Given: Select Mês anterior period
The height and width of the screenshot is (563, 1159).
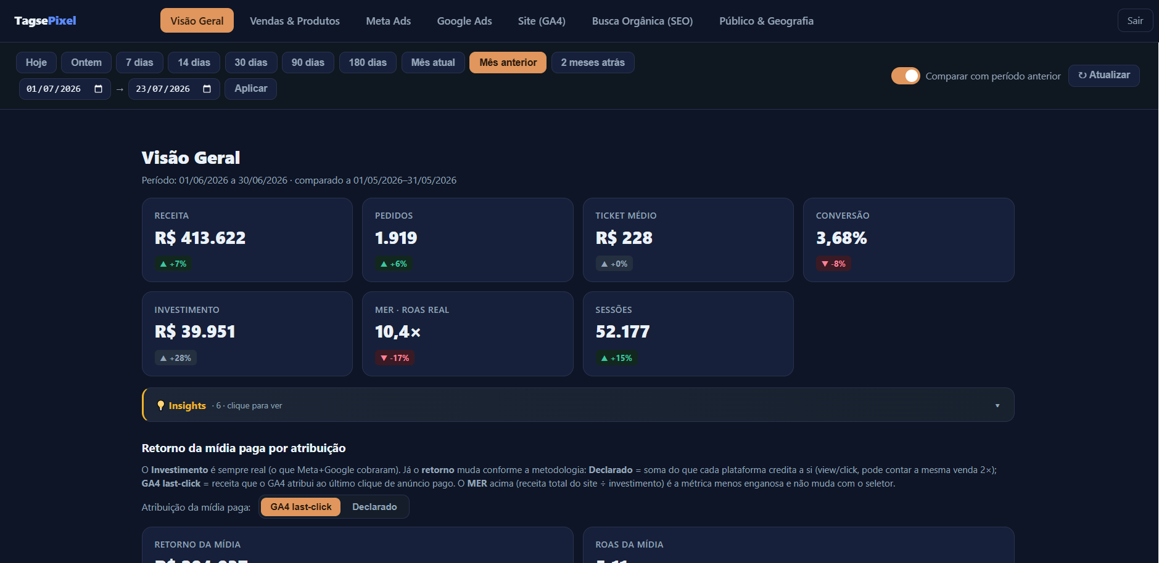Looking at the screenshot, I should 508,62.
